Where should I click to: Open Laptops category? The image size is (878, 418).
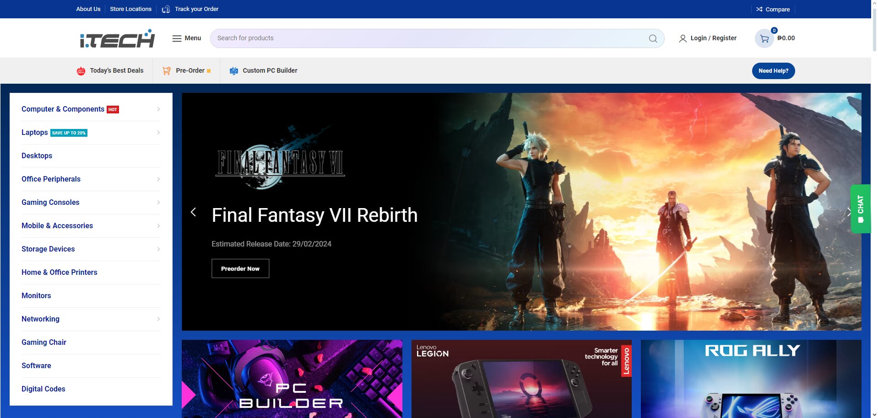point(35,133)
